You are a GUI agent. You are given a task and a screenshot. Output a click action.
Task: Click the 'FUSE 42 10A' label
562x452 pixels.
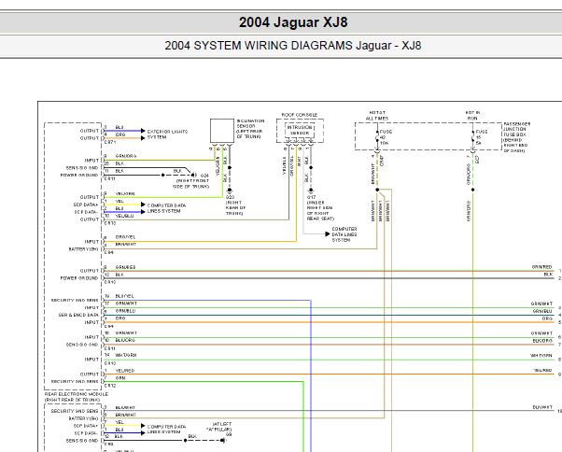386,137
